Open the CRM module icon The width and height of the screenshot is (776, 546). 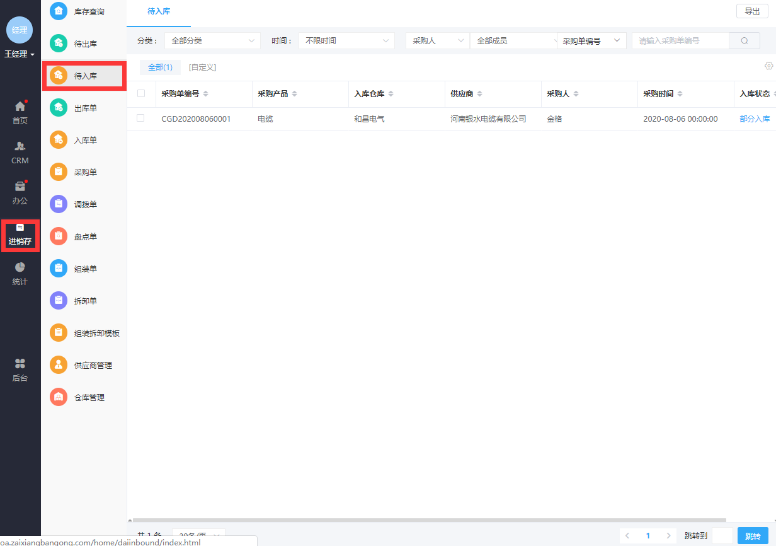tap(20, 146)
